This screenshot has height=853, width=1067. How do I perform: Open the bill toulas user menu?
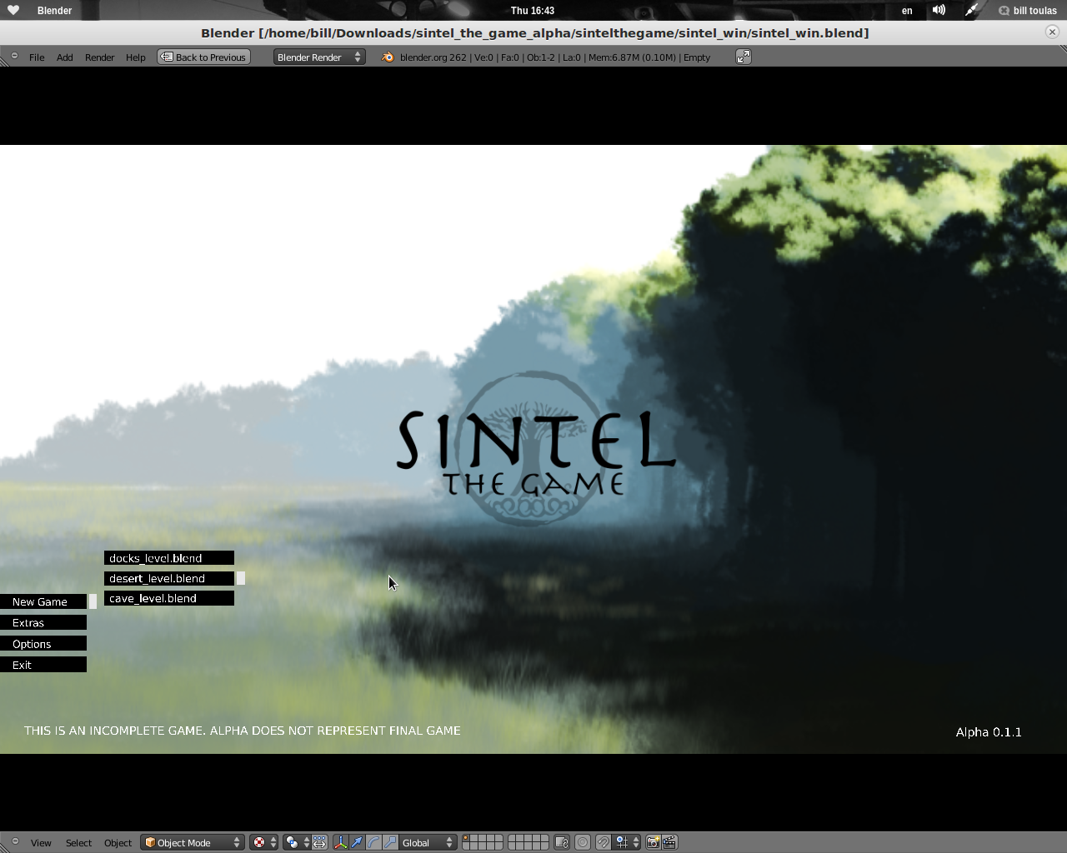pos(1028,11)
